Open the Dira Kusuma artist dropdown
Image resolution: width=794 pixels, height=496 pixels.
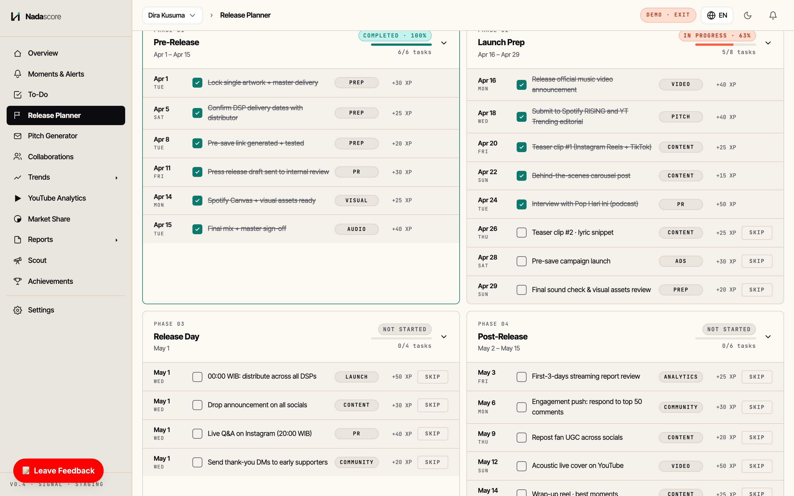click(x=172, y=15)
